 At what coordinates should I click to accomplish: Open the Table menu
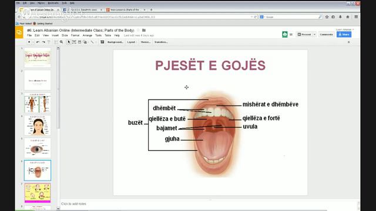click(108, 35)
